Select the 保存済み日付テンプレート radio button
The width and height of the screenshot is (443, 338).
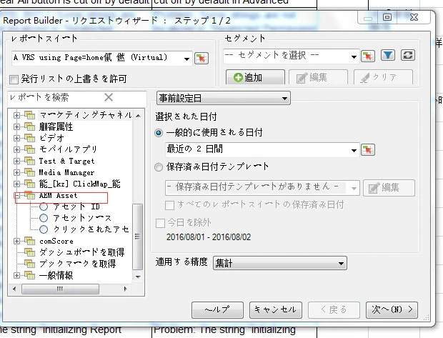[159, 166]
